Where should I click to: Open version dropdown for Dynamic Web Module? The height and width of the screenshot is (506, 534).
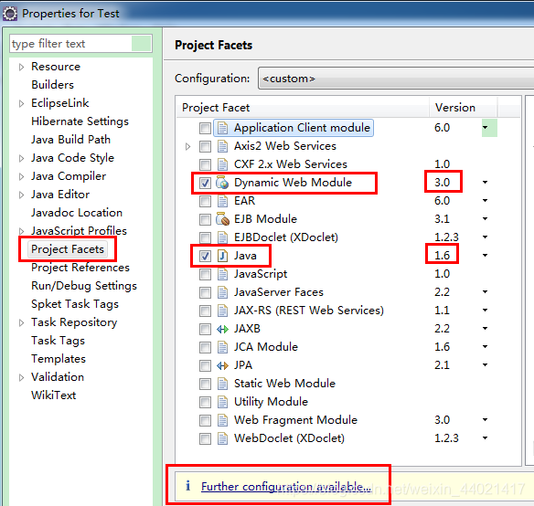click(485, 183)
